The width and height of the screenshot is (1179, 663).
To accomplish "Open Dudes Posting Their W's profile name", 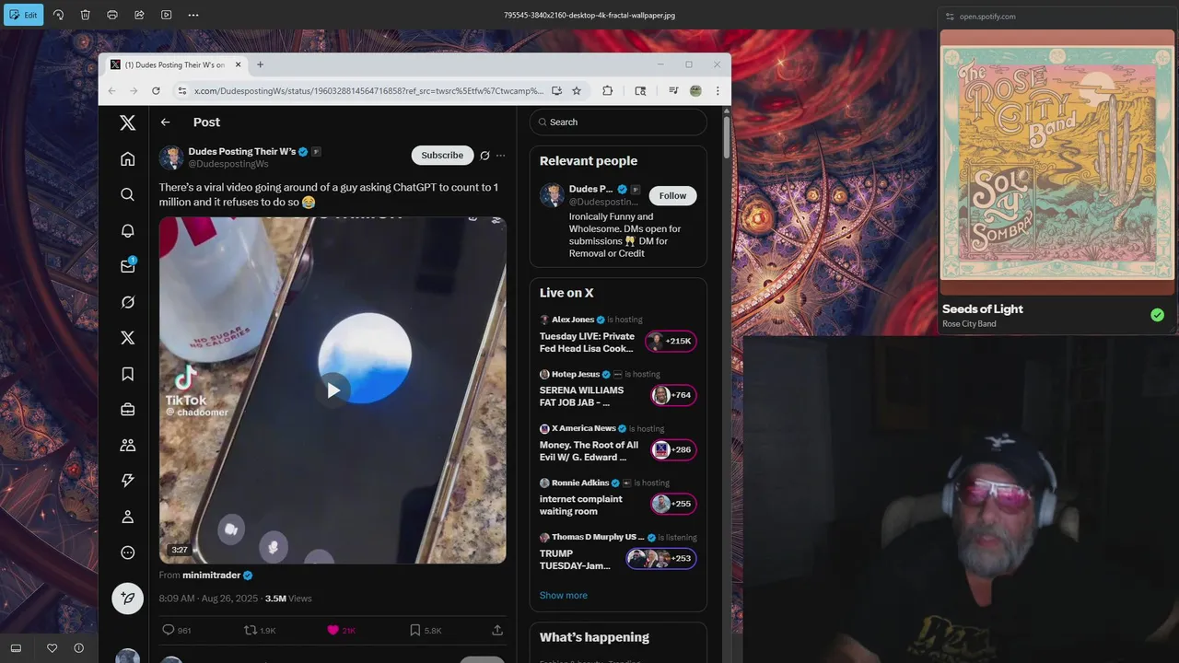I will pyautogui.click(x=241, y=151).
